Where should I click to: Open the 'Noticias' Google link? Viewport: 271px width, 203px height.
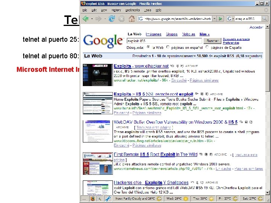coord(189,34)
